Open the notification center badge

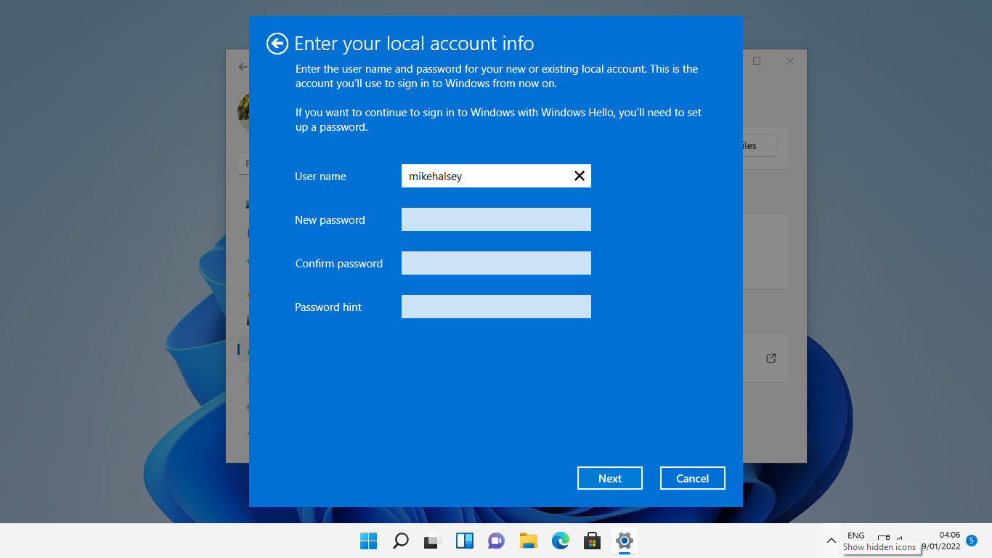tap(972, 541)
